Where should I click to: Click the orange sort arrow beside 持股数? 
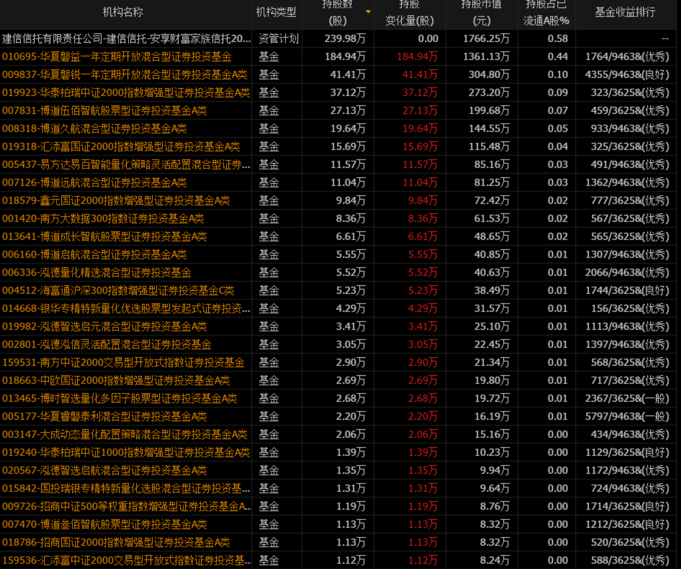click(x=368, y=12)
